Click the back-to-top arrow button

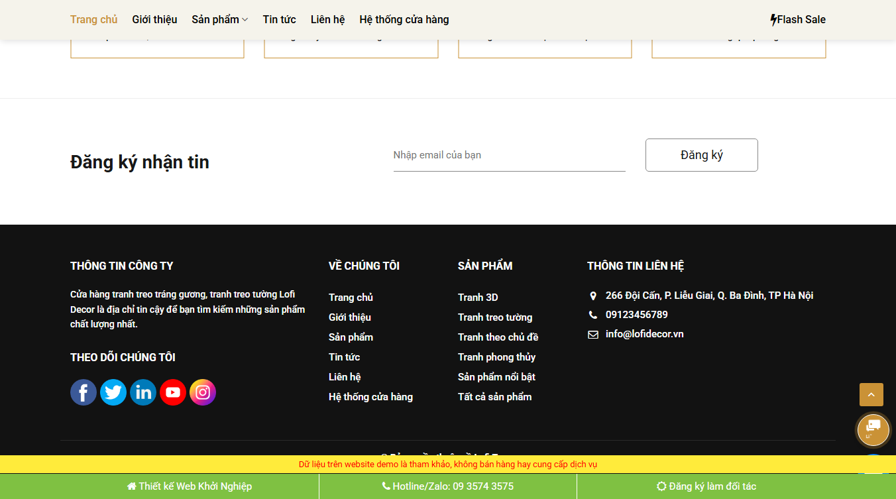pyautogui.click(x=871, y=394)
